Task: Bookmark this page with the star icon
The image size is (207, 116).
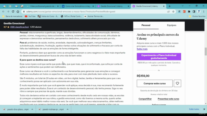Action: click(x=173, y=12)
